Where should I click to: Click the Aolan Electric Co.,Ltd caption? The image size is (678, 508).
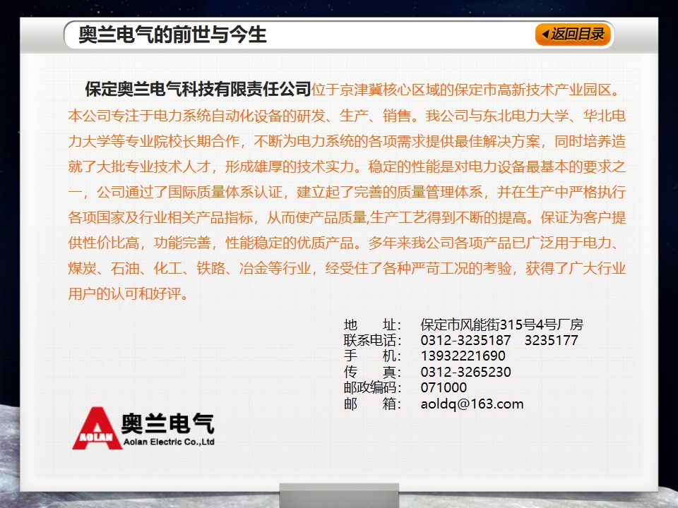click(168, 442)
